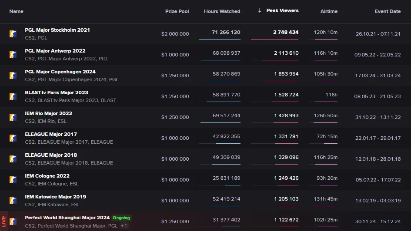Open PGL Major Stockholm 2021 event page
This screenshot has height=231, width=411.
point(57,30)
